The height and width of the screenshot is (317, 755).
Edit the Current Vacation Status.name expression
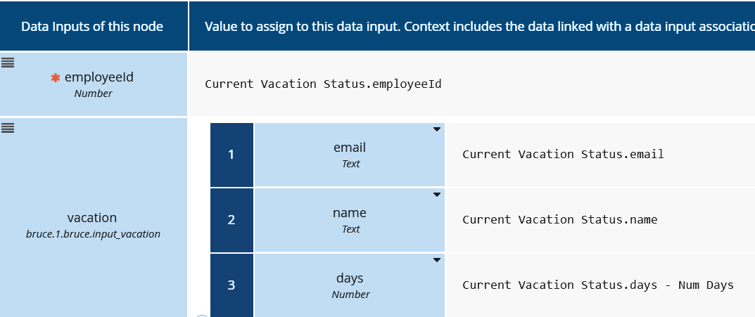click(559, 219)
